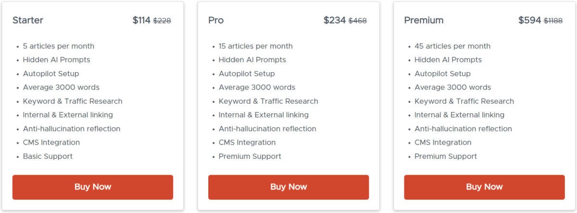This screenshot has width=577, height=213.
Task: Click 'CMS Integration' in Premium plan
Action: point(443,143)
